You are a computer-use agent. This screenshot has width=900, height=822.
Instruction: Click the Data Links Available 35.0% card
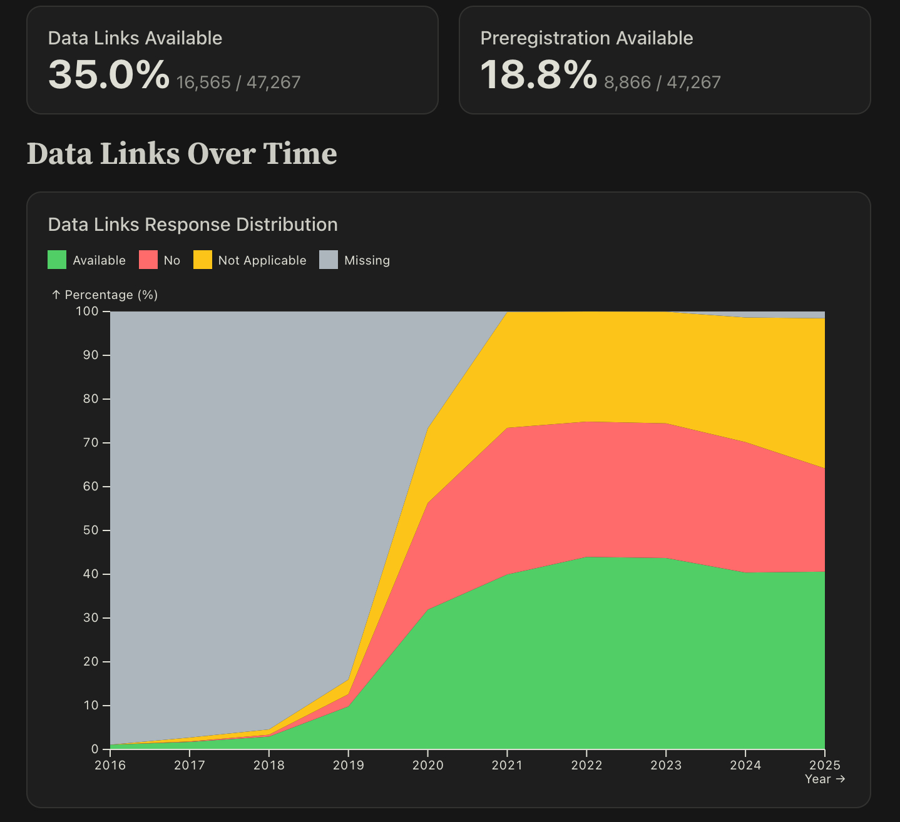pos(232,60)
